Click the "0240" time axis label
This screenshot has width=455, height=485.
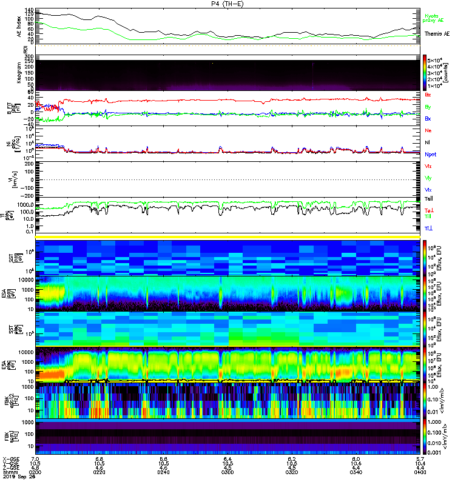pyautogui.click(x=163, y=472)
